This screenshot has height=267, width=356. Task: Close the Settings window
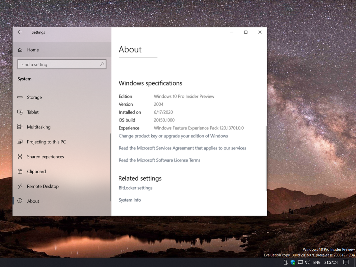click(x=260, y=32)
